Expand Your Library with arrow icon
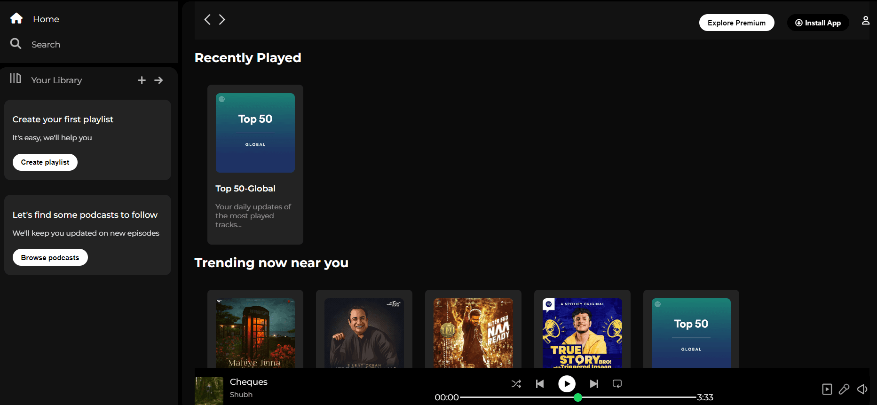 (158, 80)
